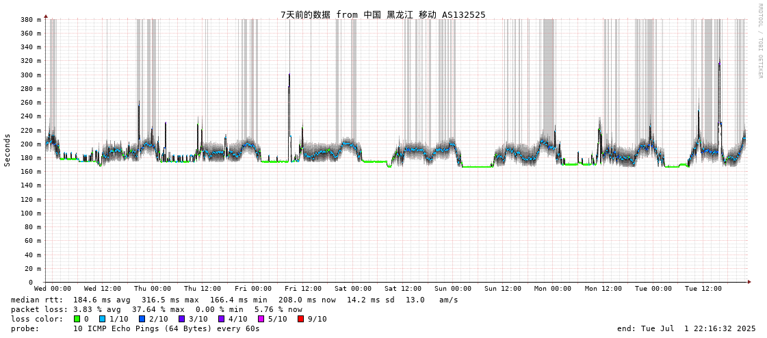Click the Sun 00:00 x-axis label
This screenshot has width=767, height=338.
point(453,289)
